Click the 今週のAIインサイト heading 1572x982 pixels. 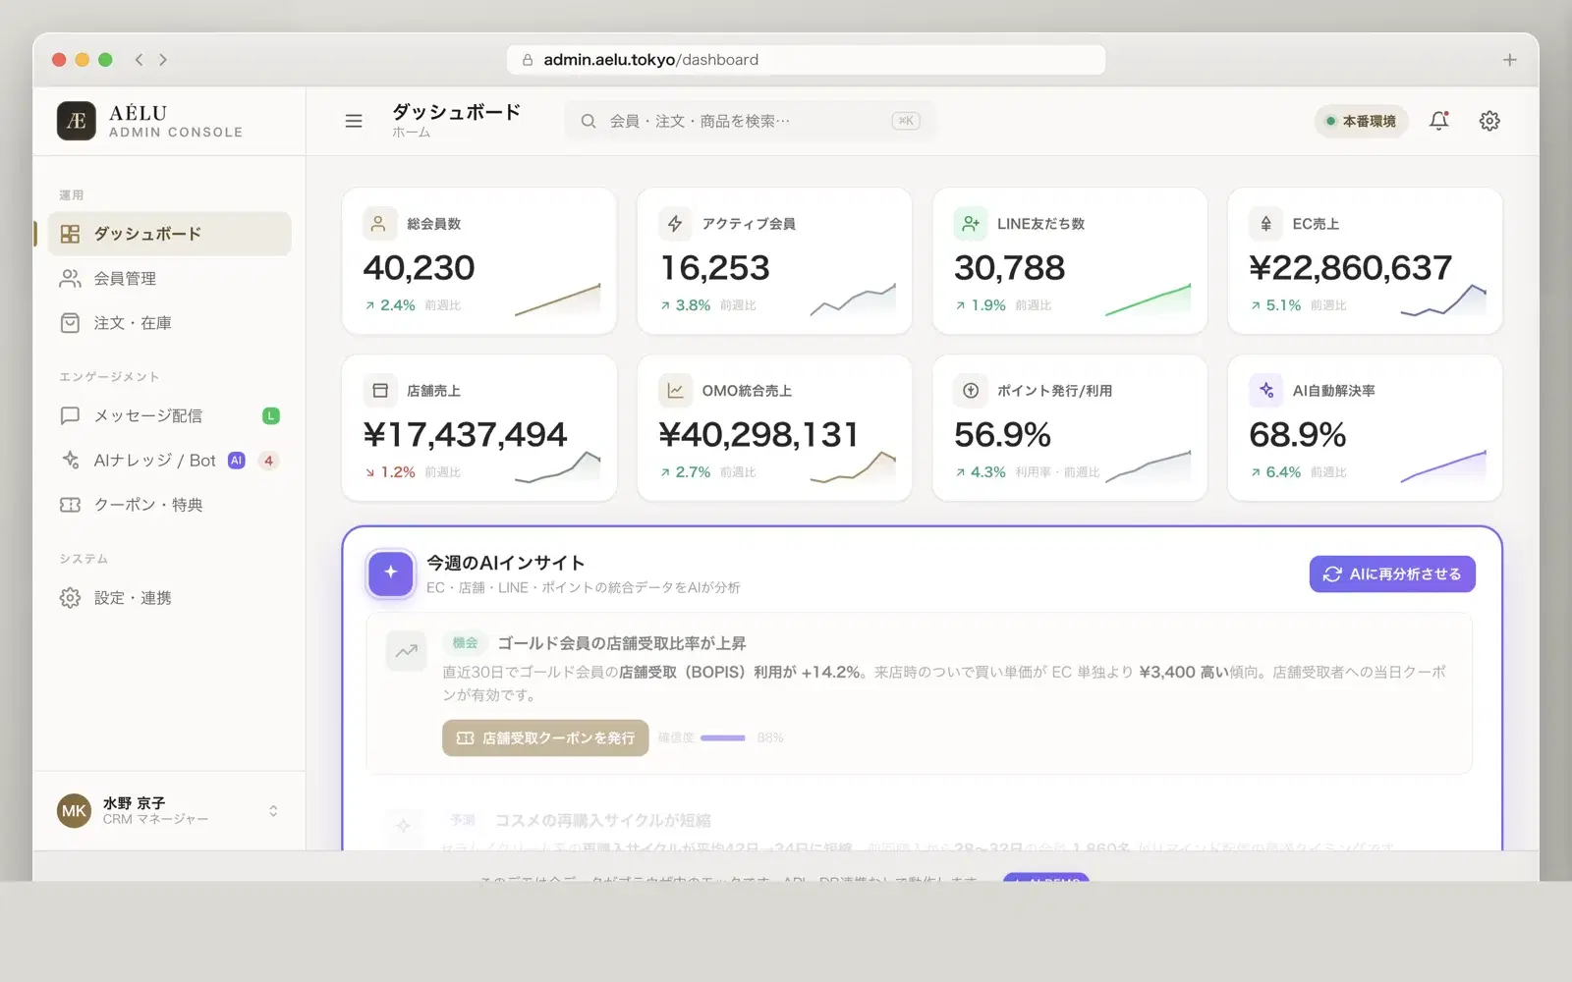[506, 563]
